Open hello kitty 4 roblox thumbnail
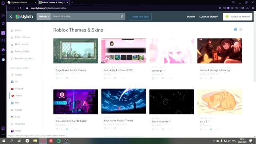 click(x=124, y=51)
